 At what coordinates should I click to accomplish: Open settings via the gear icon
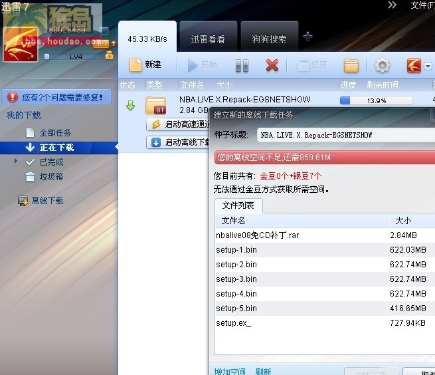pyautogui.click(x=383, y=65)
